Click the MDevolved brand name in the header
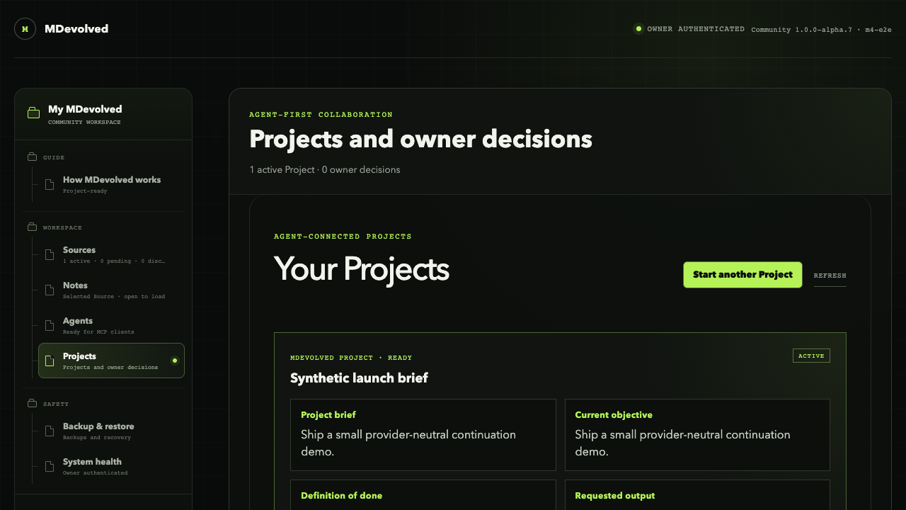 [x=76, y=29]
